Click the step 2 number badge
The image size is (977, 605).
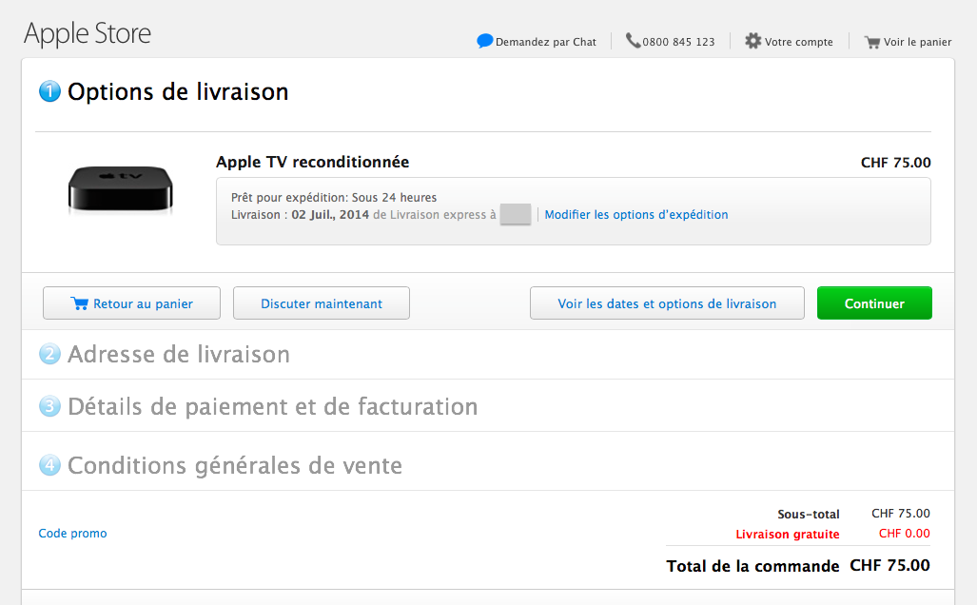(49, 355)
